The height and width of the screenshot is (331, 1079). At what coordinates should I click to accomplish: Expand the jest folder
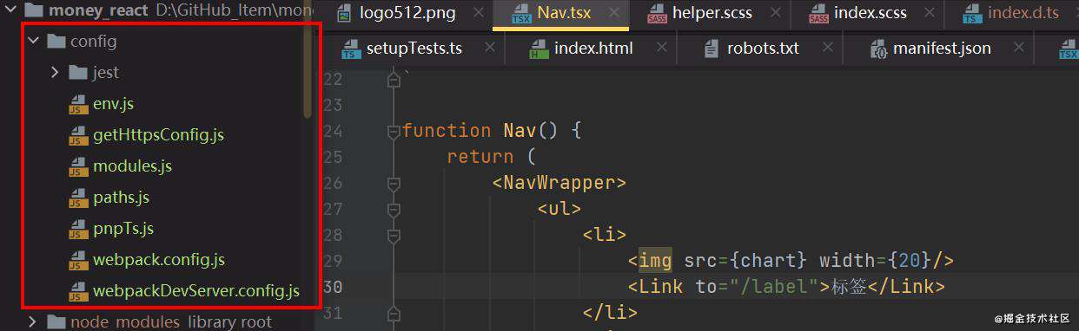56,72
